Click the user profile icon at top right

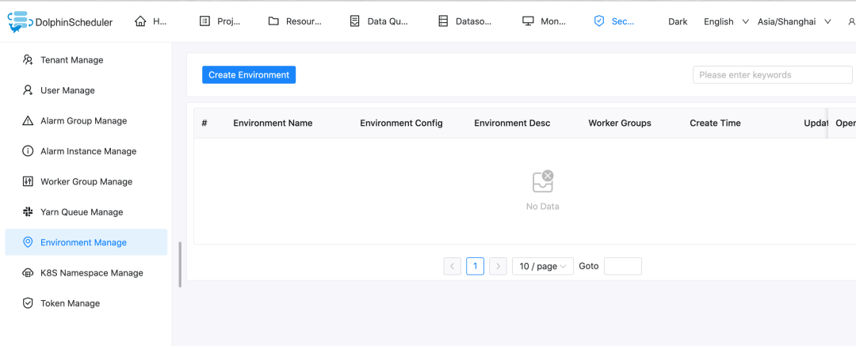coord(851,21)
